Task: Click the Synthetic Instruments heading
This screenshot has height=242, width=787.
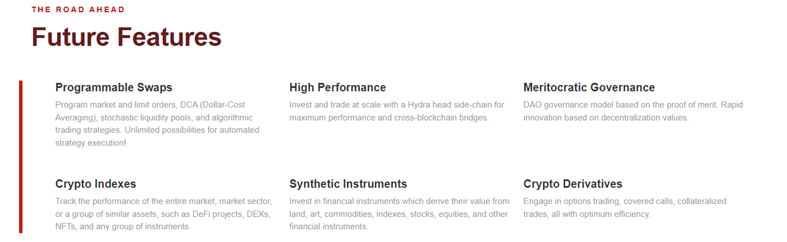Action: [x=348, y=184]
